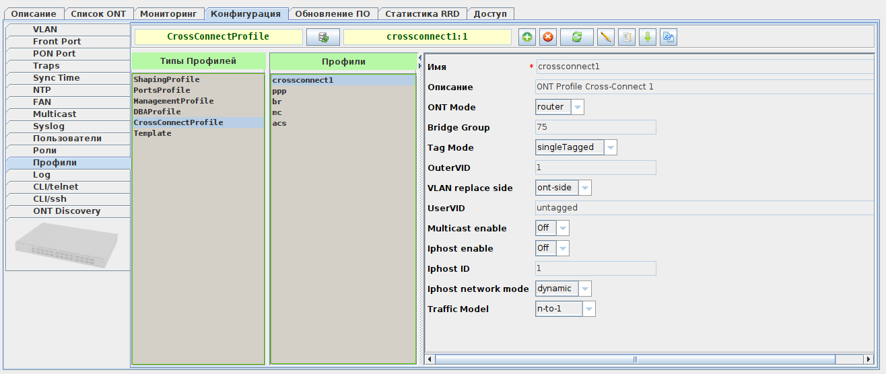Go to the PON Port section
Image resolution: width=886 pixels, height=374 pixels.
55,54
